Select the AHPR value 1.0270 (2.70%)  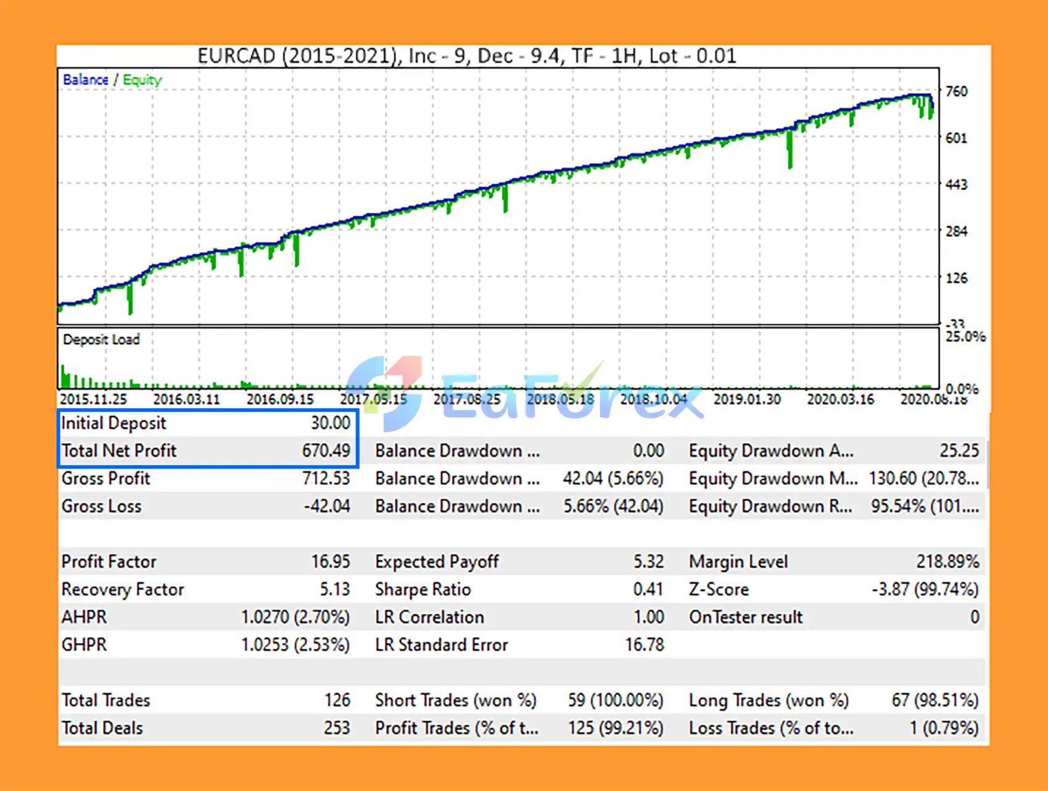tap(295, 617)
